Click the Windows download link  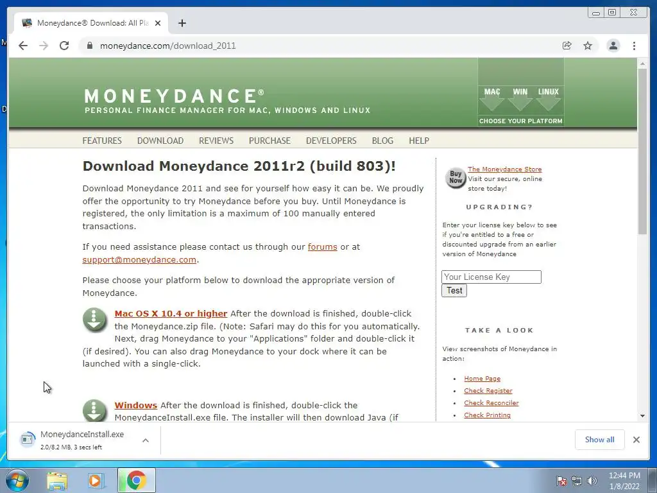pos(136,406)
